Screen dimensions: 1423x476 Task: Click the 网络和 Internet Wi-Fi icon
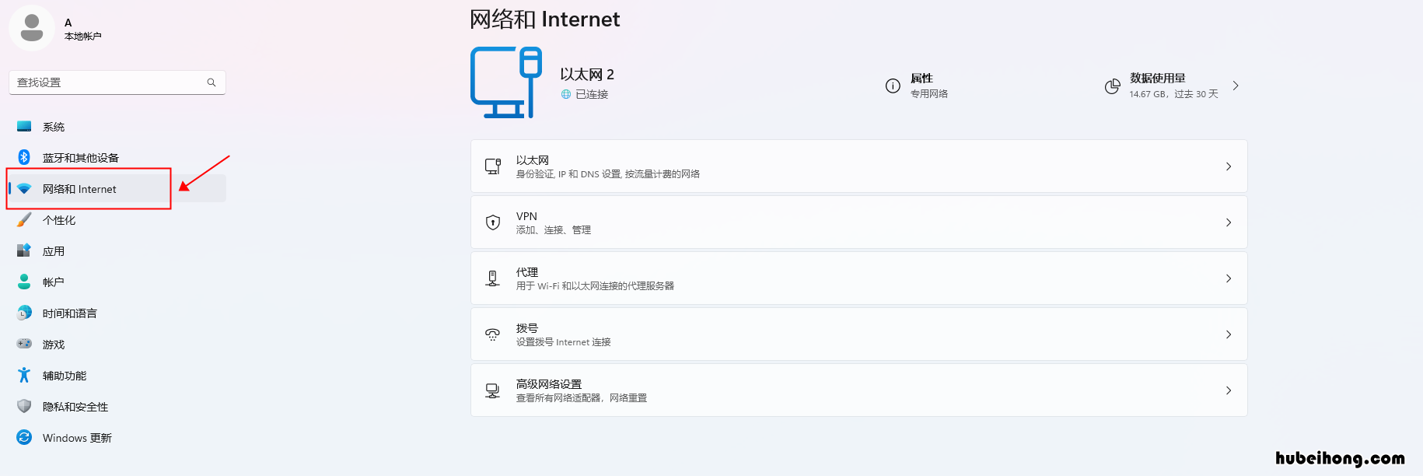tap(24, 188)
